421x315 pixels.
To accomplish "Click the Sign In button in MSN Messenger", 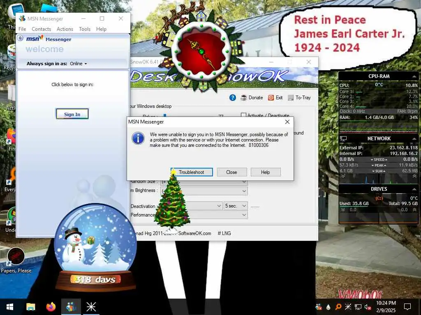I will point(72,114).
